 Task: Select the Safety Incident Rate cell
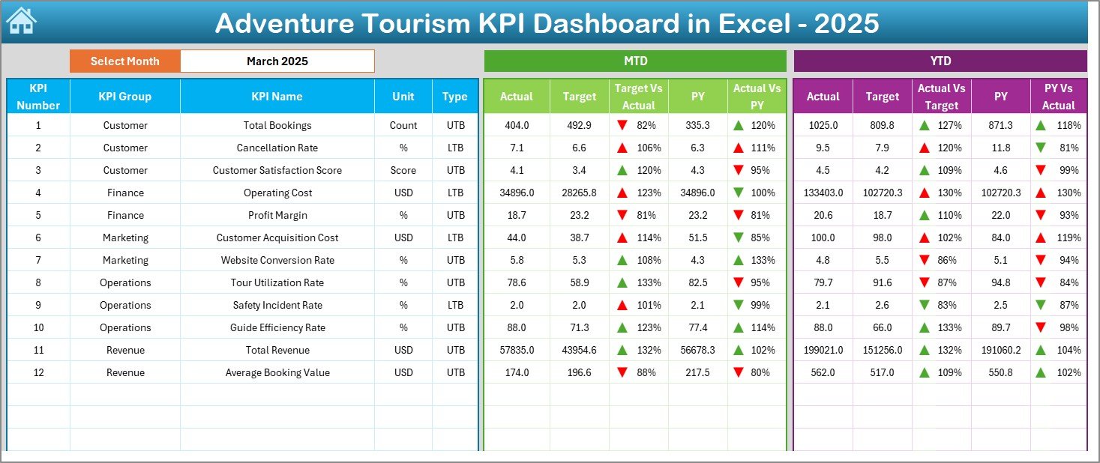pyautogui.click(x=277, y=306)
